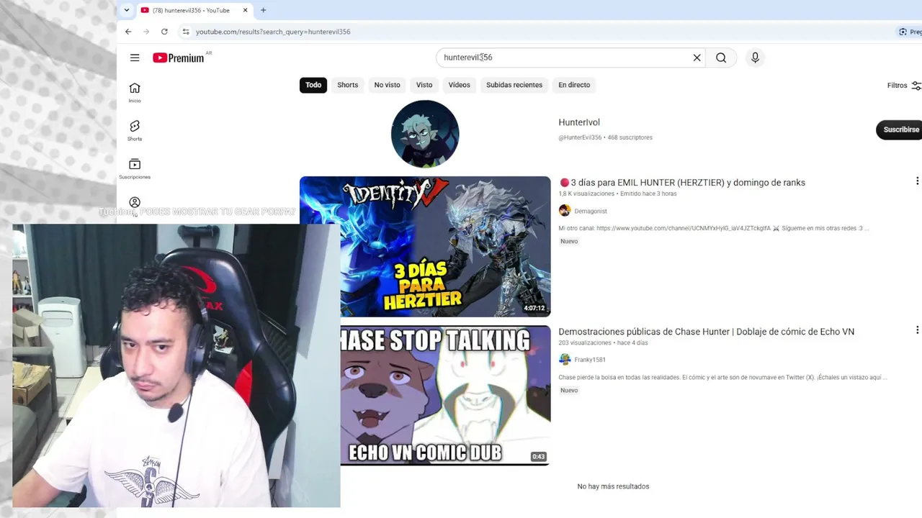Open more options for the EMIL HUNTER video
This screenshot has height=518, width=922.
tap(917, 181)
